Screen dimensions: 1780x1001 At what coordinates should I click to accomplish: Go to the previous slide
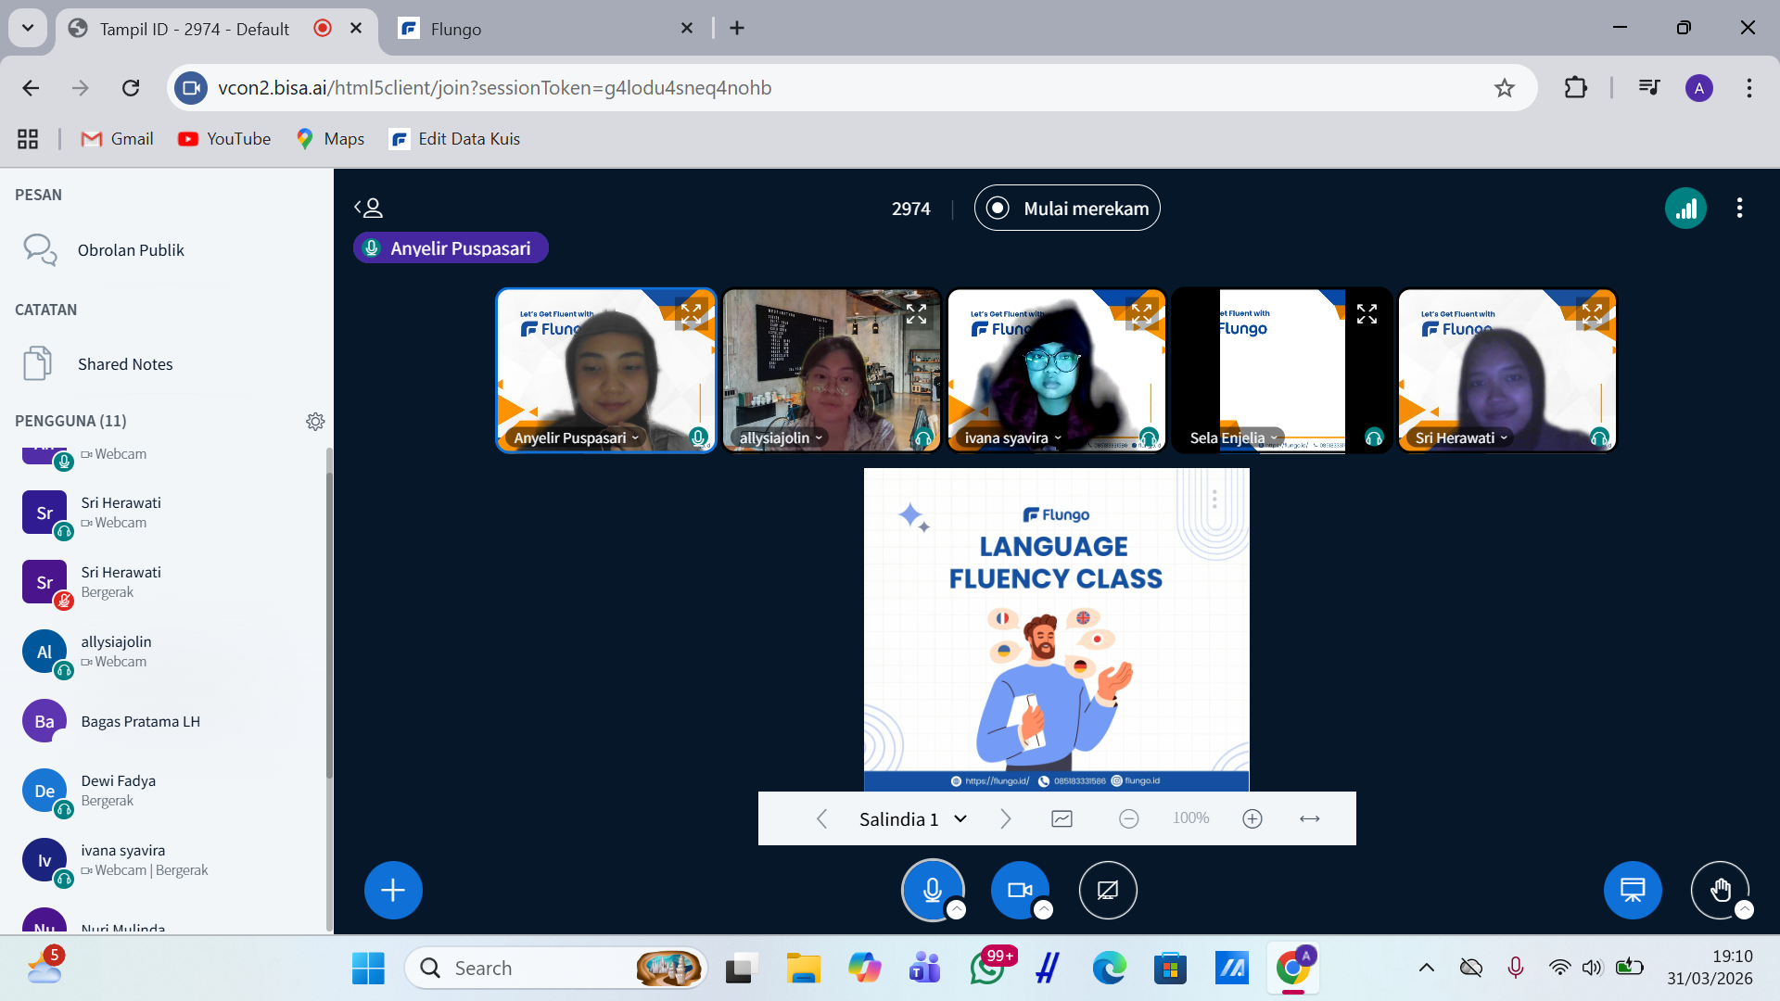pyautogui.click(x=821, y=818)
